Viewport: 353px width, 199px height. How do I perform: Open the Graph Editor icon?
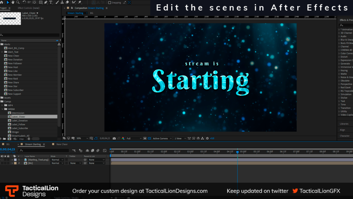pyautogui.click(x=105, y=150)
